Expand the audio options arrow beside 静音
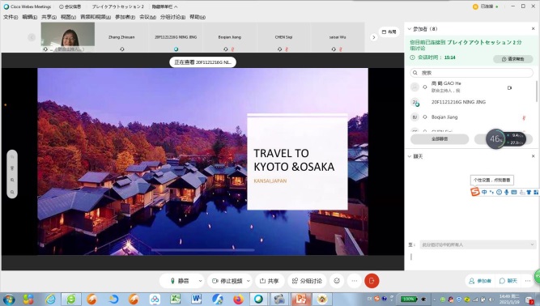540x306 pixels. (200, 281)
